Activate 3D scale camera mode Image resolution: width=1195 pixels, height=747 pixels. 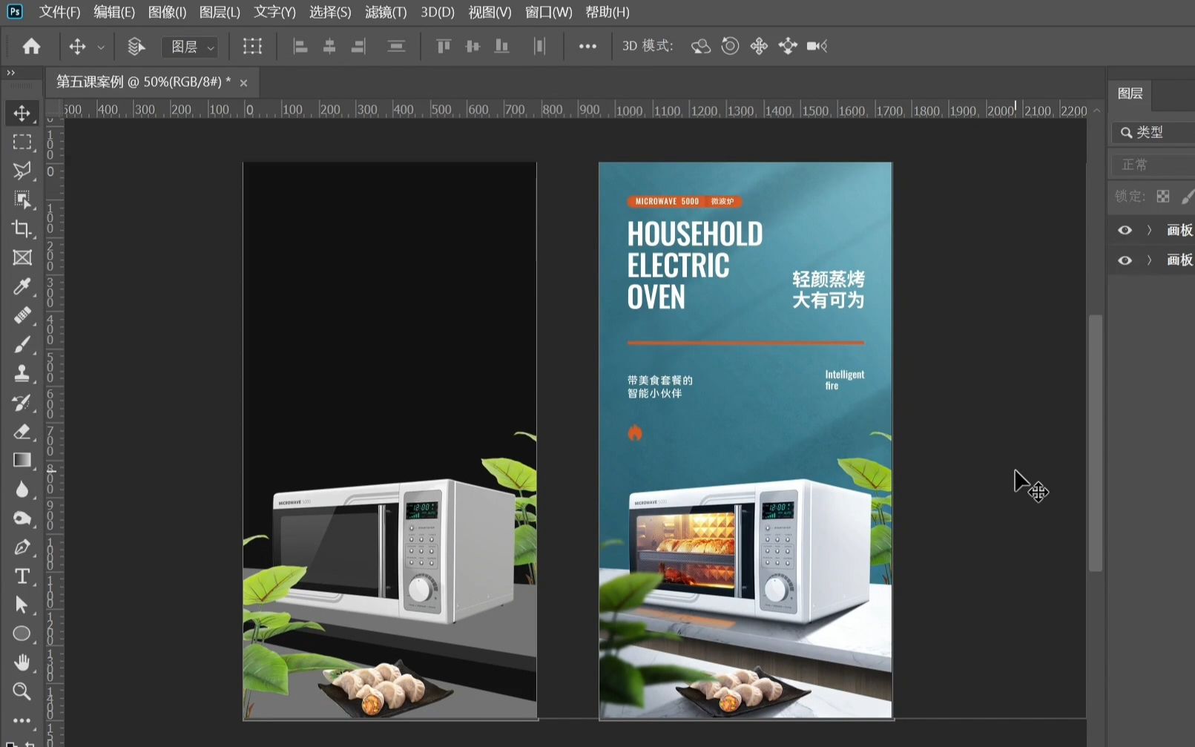tap(817, 46)
